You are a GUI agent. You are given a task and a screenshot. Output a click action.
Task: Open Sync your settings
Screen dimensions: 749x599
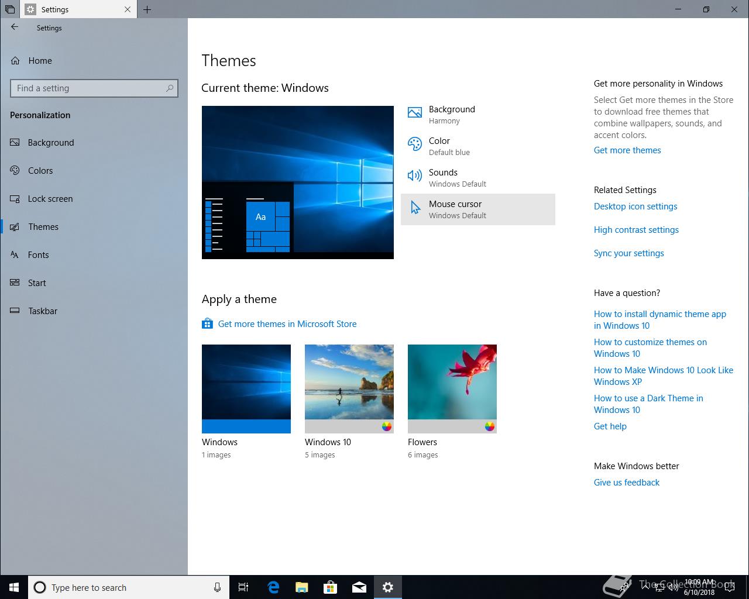[x=629, y=253]
